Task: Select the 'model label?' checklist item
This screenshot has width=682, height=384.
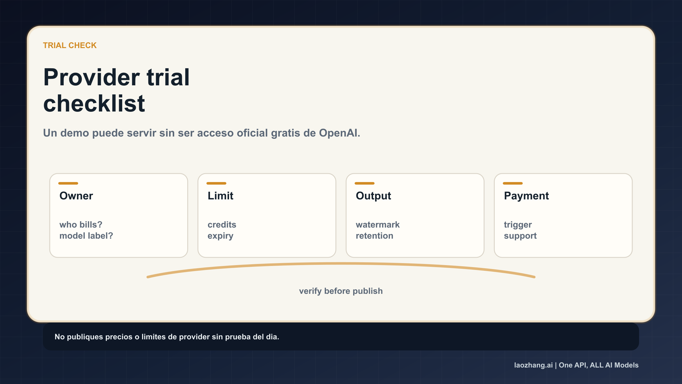Action: point(86,236)
